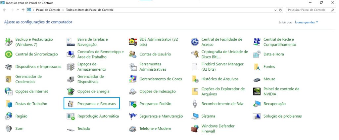Screen dimensions: 339x140
Task: Click the Pesquisar Painel de Controle field
Action: (x=308, y=10)
